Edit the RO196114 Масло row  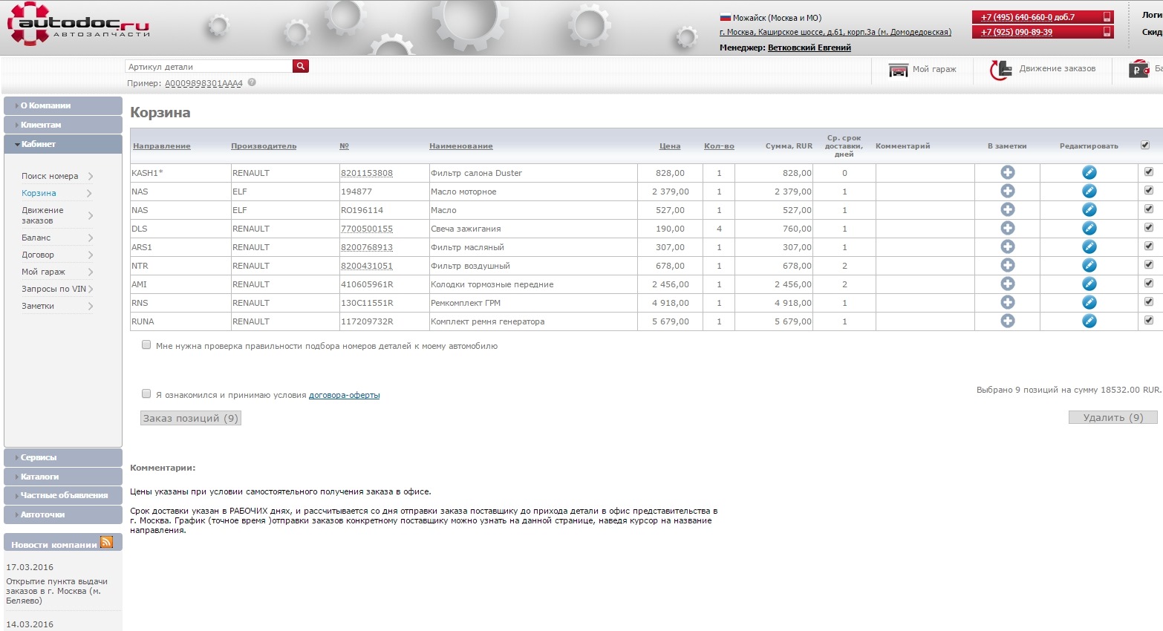(1089, 209)
